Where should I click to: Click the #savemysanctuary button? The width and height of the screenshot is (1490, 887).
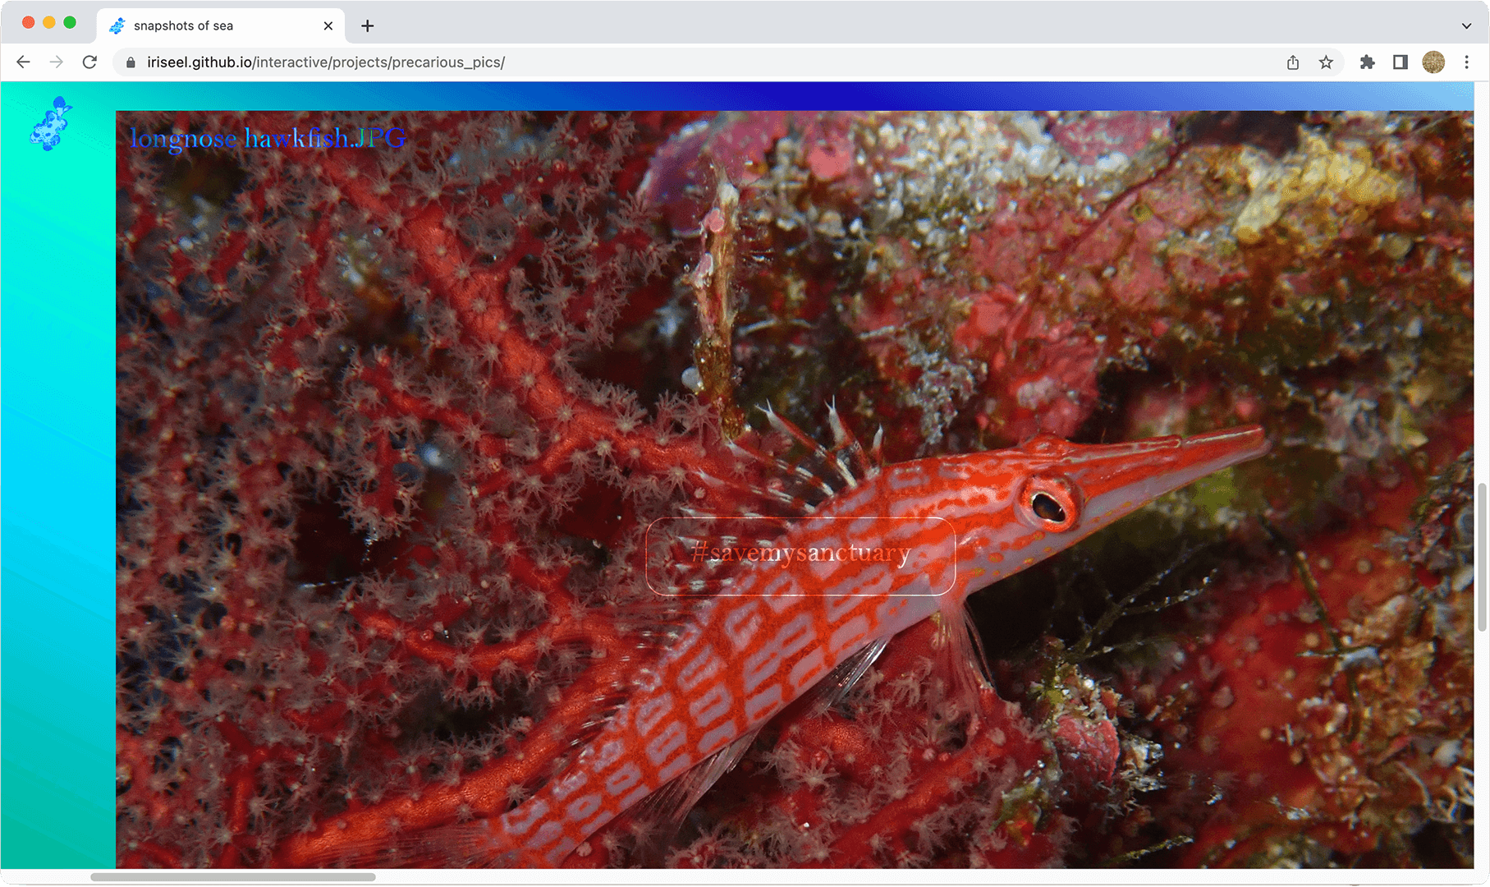pyautogui.click(x=800, y=555)
